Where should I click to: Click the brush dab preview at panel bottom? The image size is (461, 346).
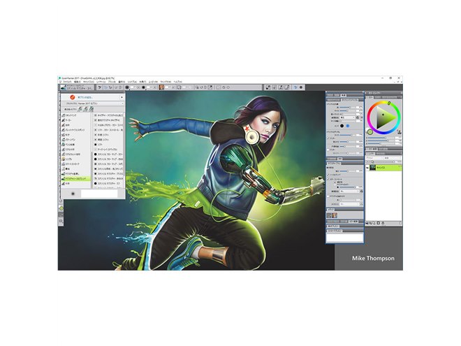click(x=73, y=194)
